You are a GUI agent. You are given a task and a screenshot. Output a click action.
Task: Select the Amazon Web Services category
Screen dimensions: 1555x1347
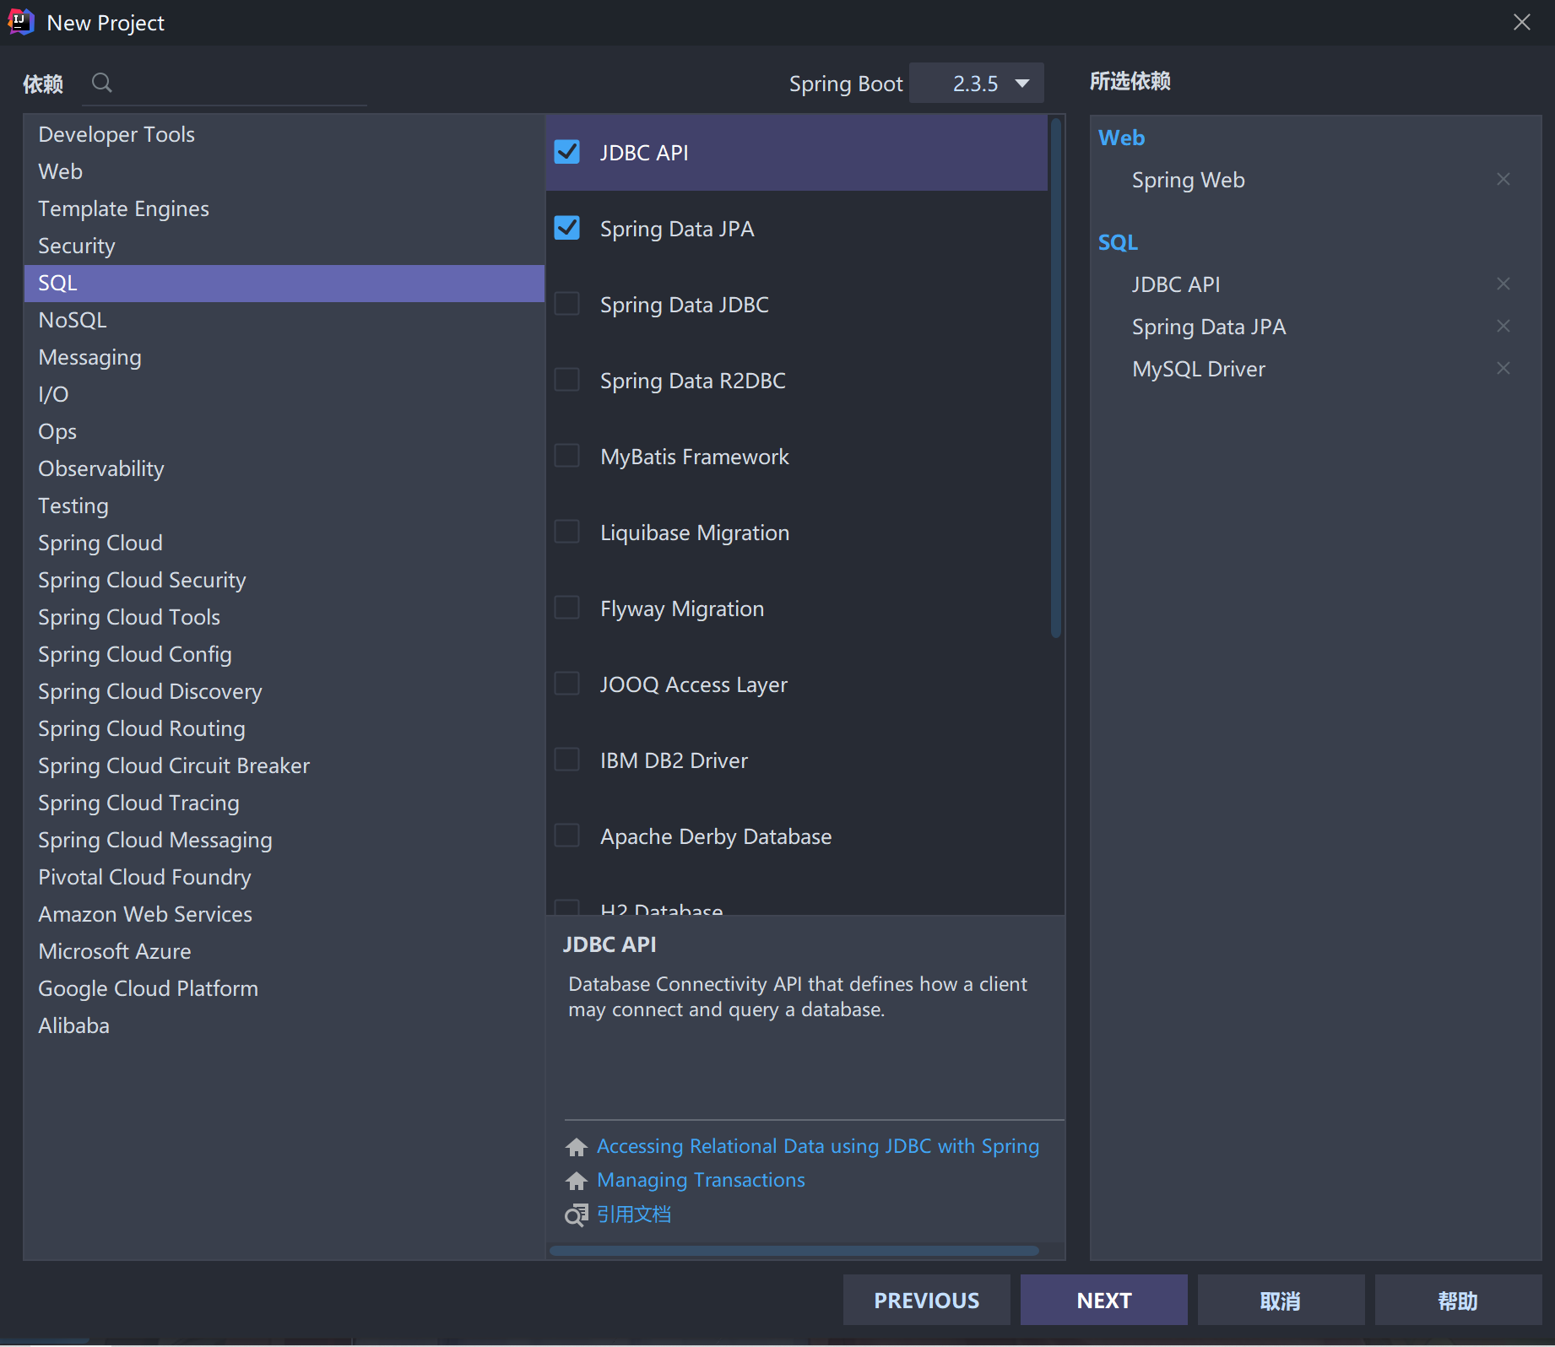tap(284, 914)
